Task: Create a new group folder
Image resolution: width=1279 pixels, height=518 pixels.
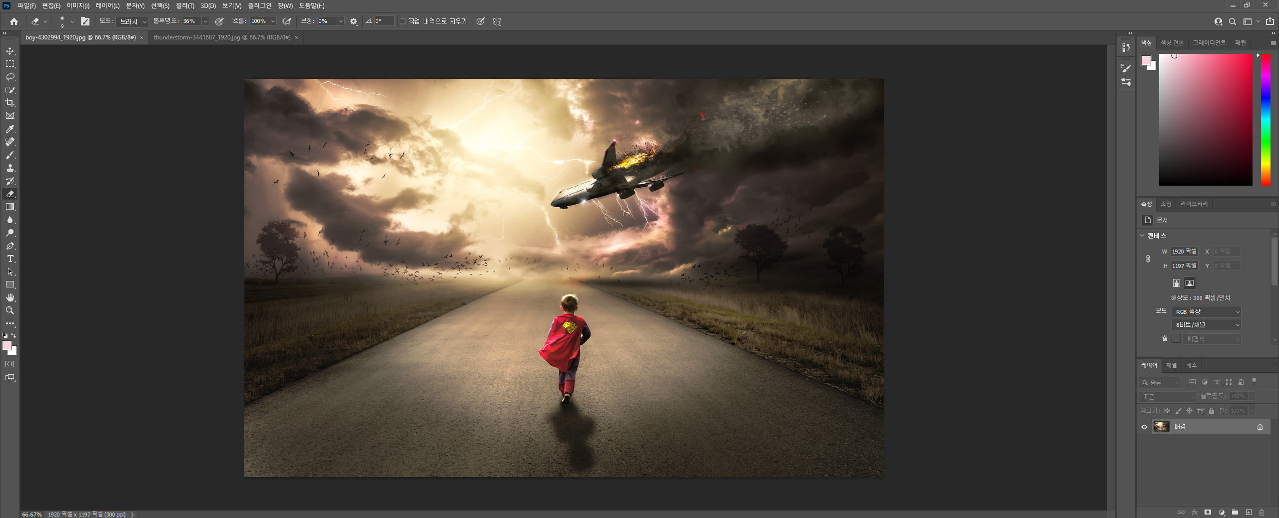Action: coord(1235,512)
